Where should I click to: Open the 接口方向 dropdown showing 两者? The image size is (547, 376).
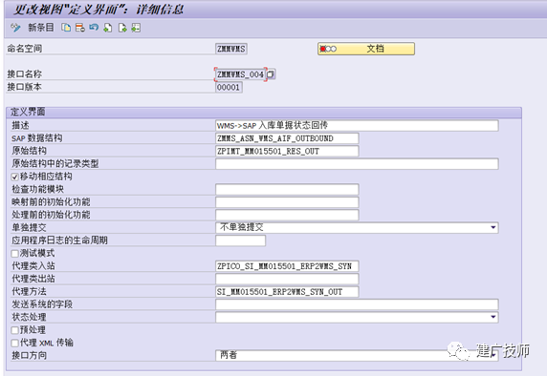point(357,355)
